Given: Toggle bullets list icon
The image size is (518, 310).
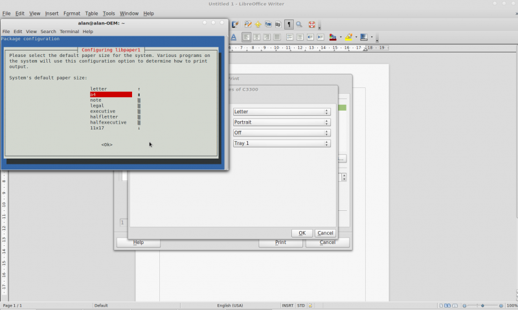Looking at the screenshot, I should pos(300,38).
